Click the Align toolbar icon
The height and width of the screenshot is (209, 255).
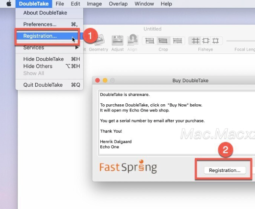(132, 40)
